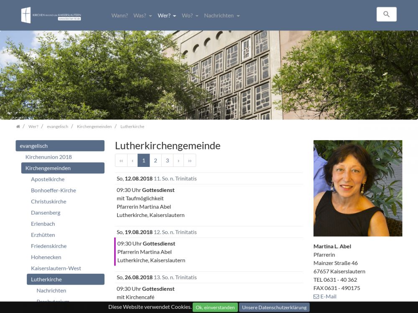The width and height of the screenshot is (418, 313).
Task: Expand the Wo? navigation dropdown
Action: click(190, 15)
